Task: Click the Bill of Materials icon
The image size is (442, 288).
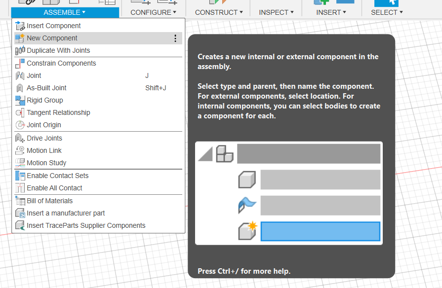Action: tap(20, 201)
